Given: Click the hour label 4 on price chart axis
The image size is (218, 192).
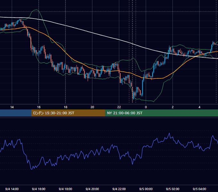Looking at the screenshot, I should pos(199,107).
